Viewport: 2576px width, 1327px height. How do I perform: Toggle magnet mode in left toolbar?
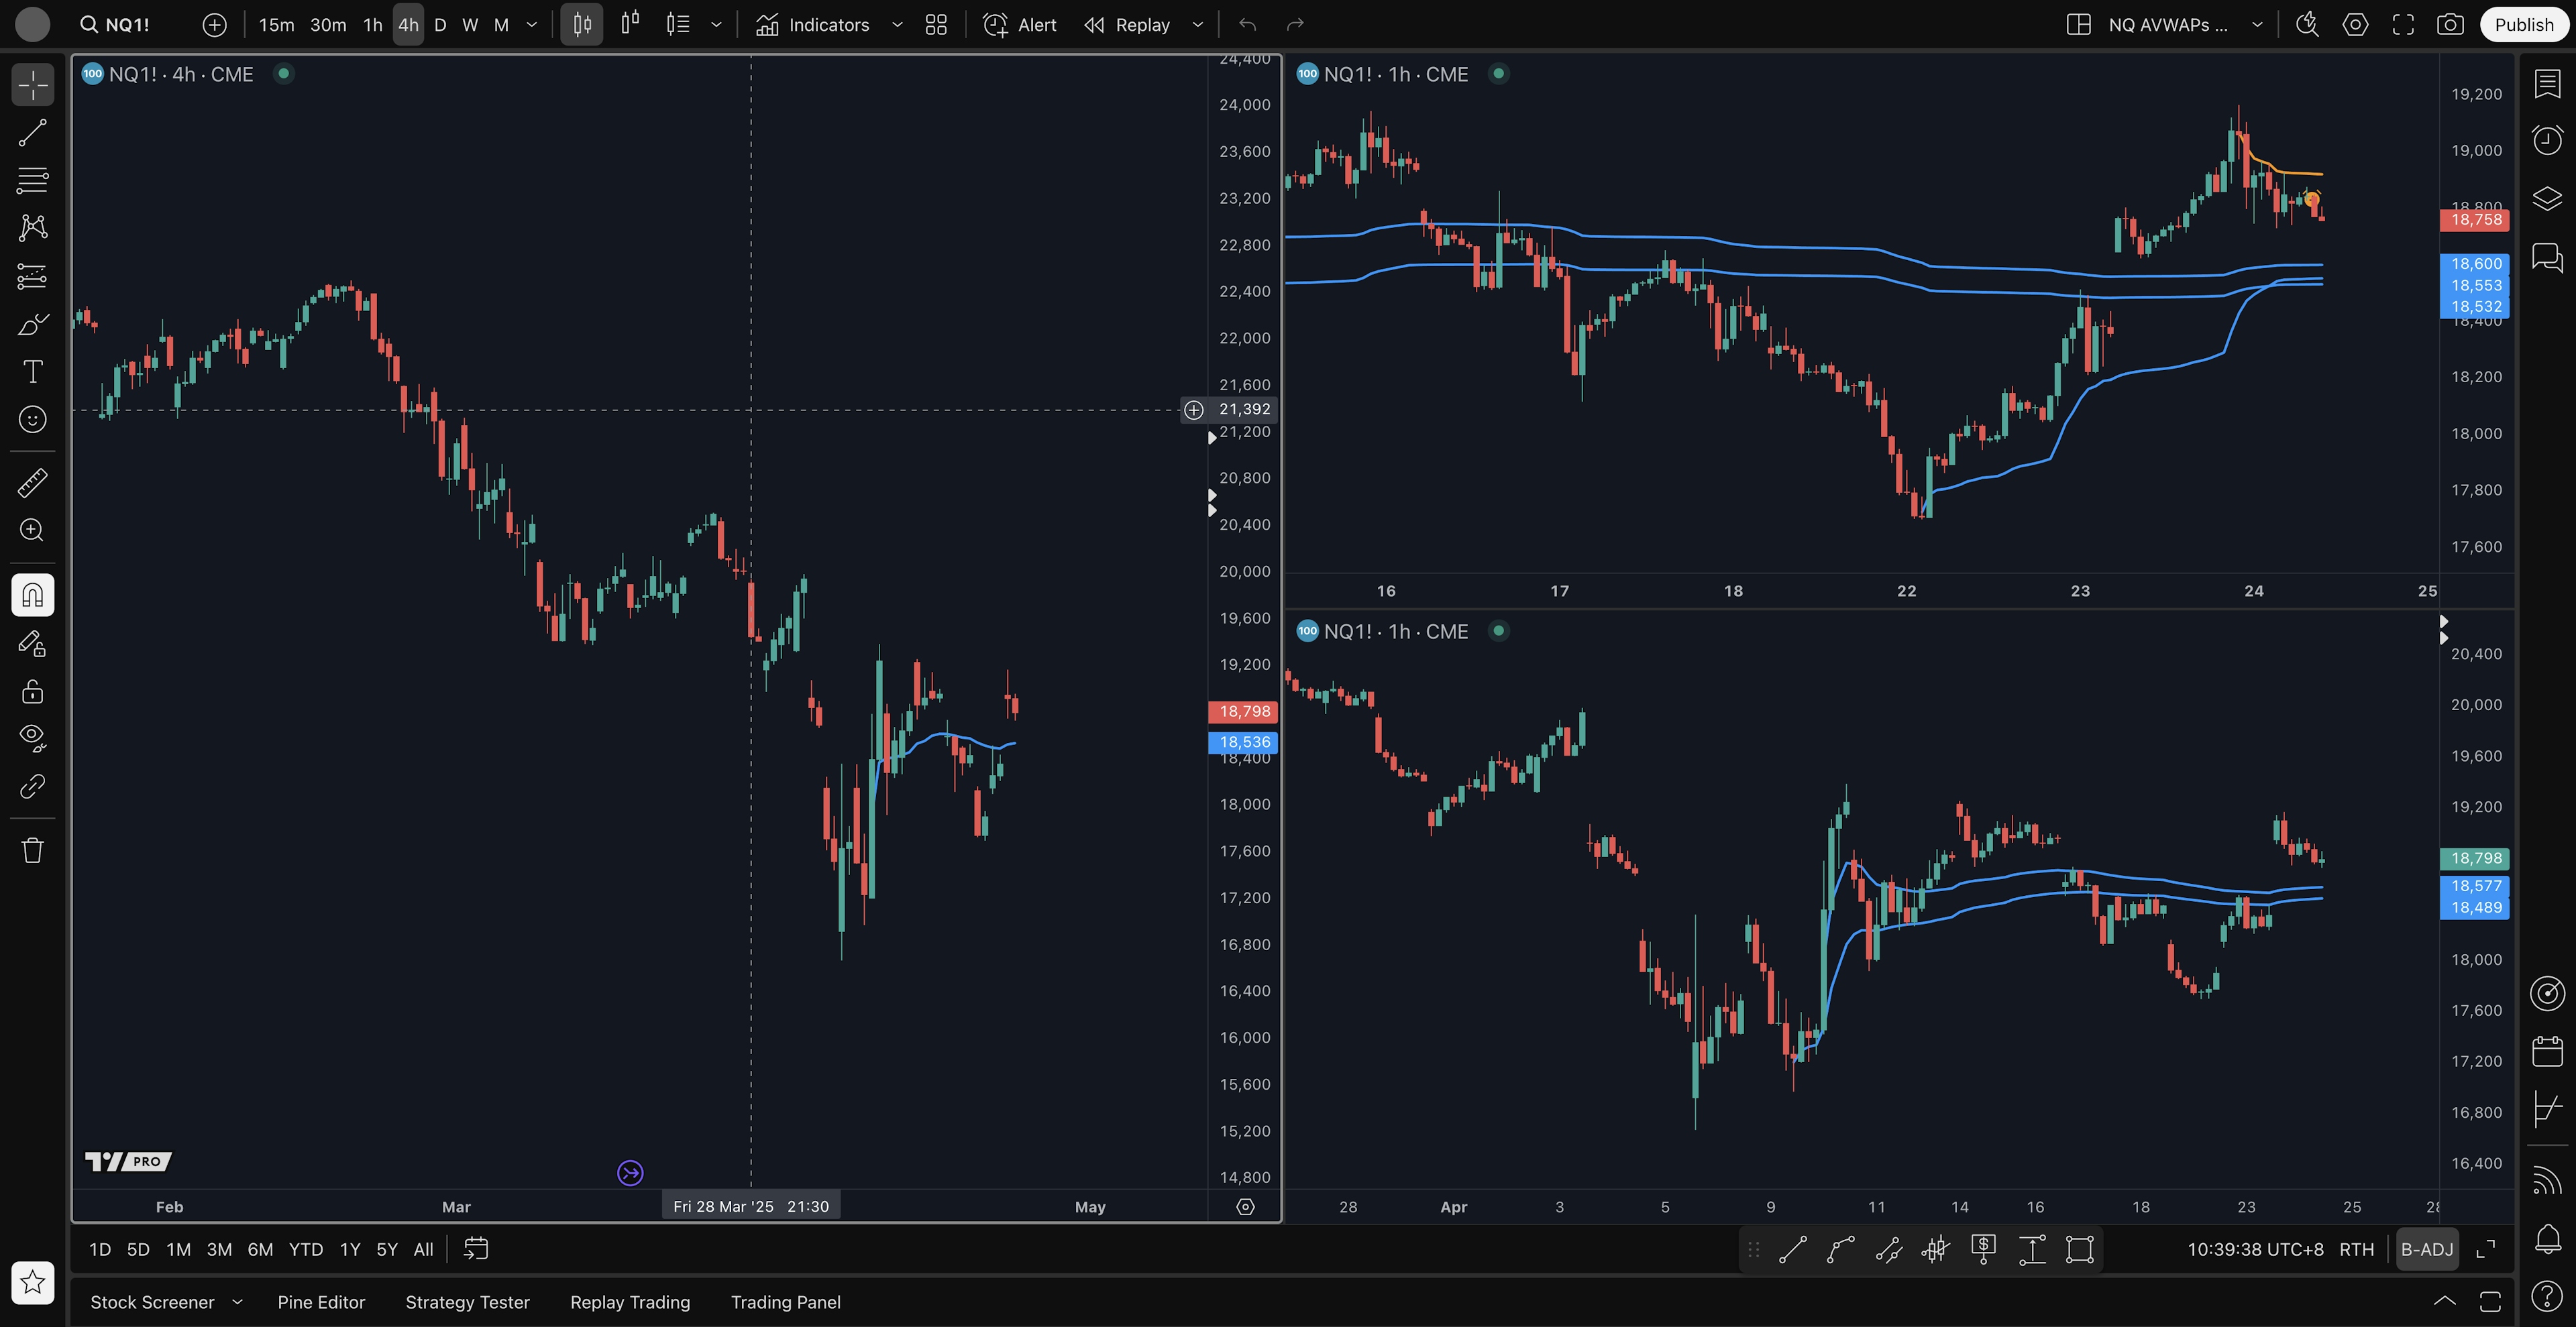coord(32,595)
